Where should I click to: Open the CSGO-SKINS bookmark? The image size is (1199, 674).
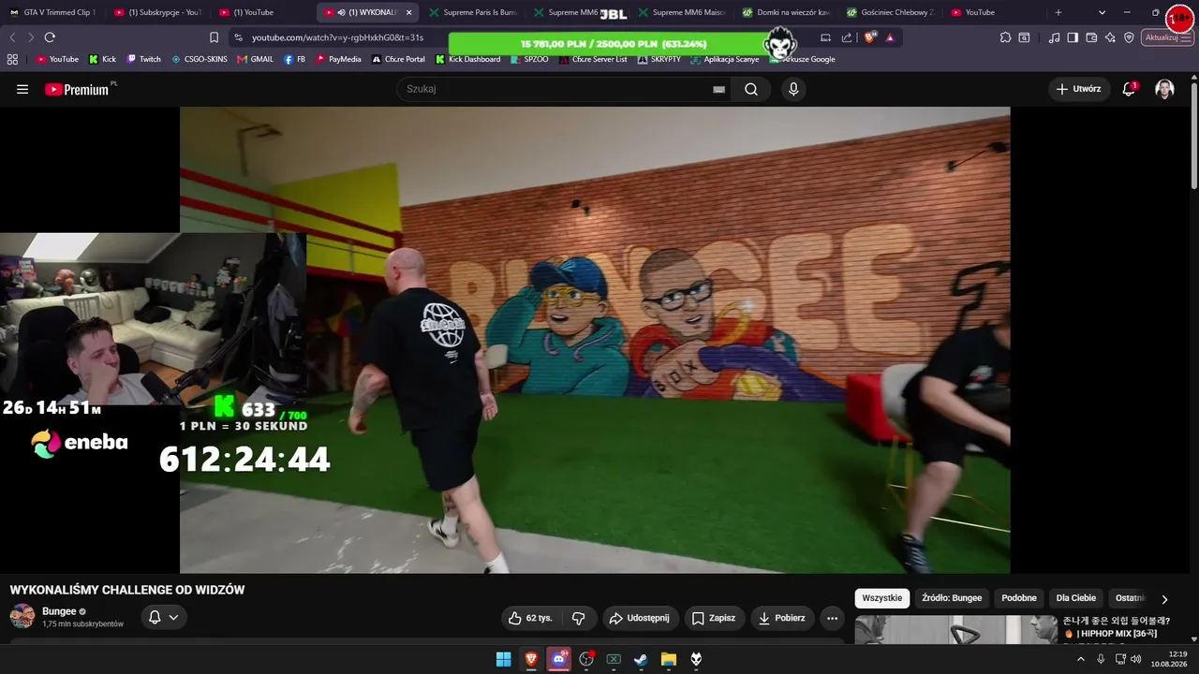(199, 59)
